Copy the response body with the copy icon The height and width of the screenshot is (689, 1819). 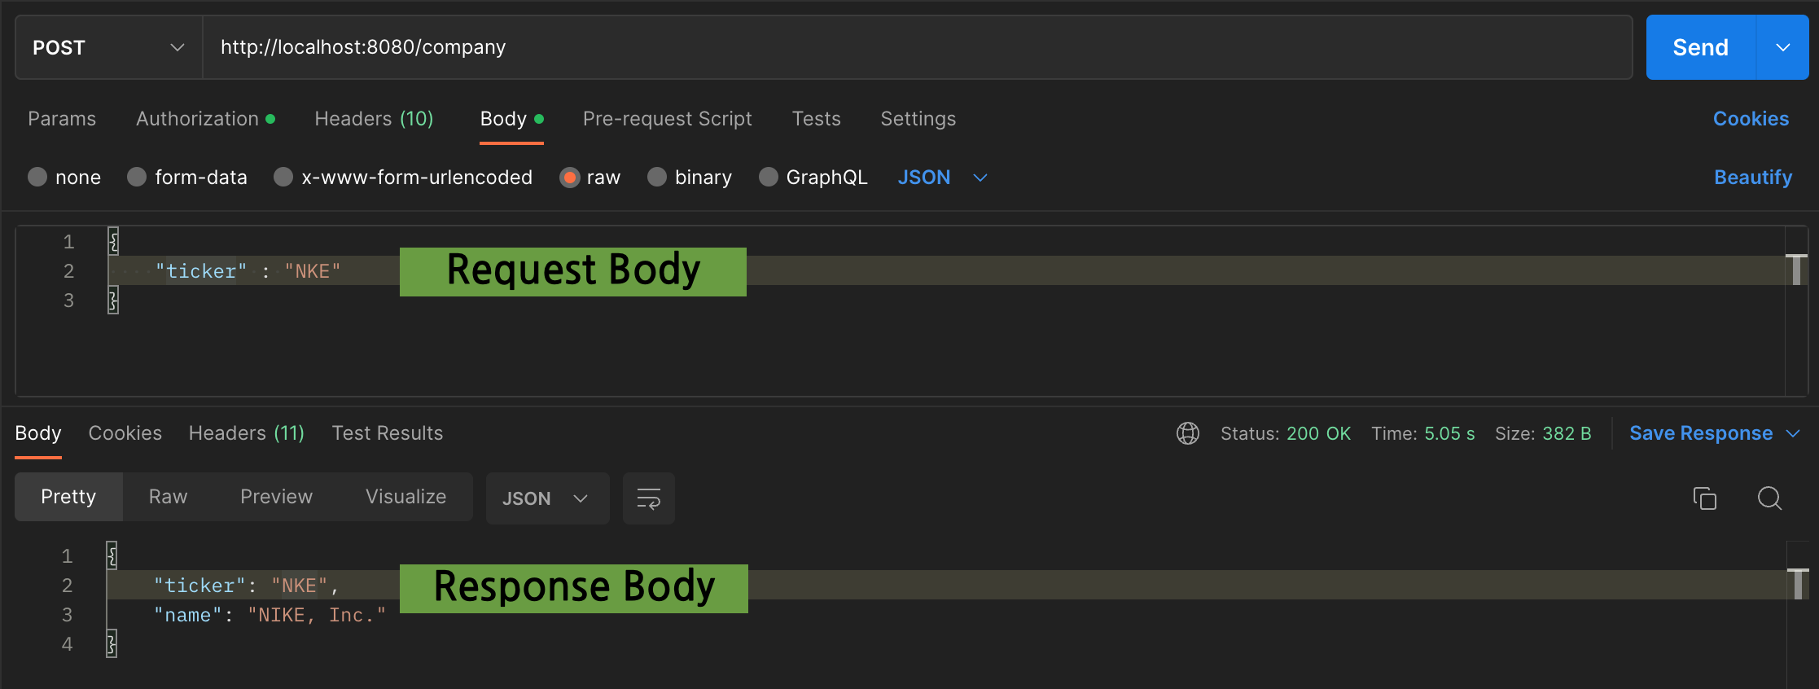[1704, 498]
